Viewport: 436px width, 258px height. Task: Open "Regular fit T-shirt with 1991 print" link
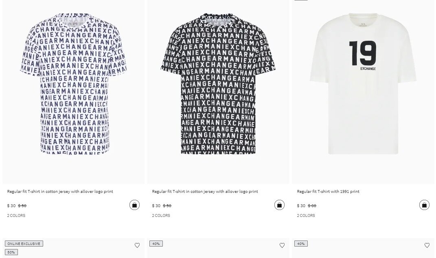(328, 191)
